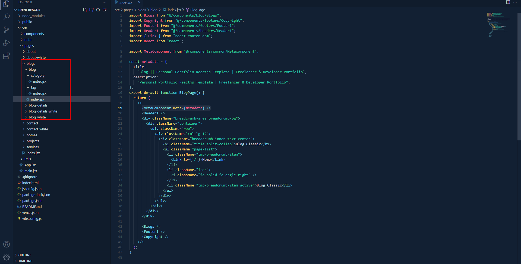Open the Manage gear settings menu
The image size is (521, 264).
[x=7, y=257]
